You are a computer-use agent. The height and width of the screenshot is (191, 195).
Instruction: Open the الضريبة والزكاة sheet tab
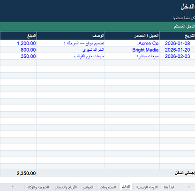coord(38,187)
